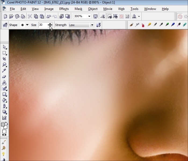Open the Mask menu
This screenshot has height=161, width=188.
coord(78,9)
